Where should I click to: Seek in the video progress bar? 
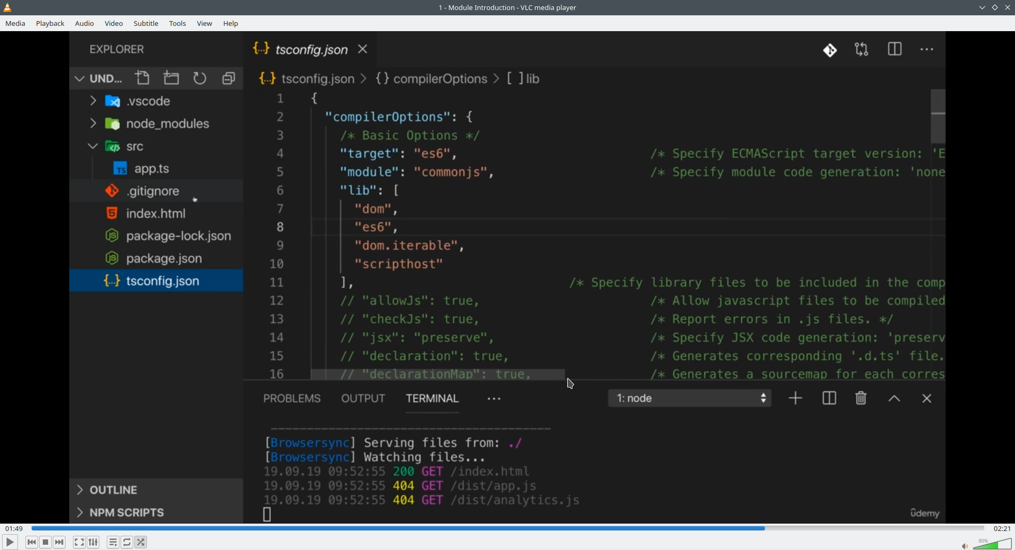(x=508, y=528)
